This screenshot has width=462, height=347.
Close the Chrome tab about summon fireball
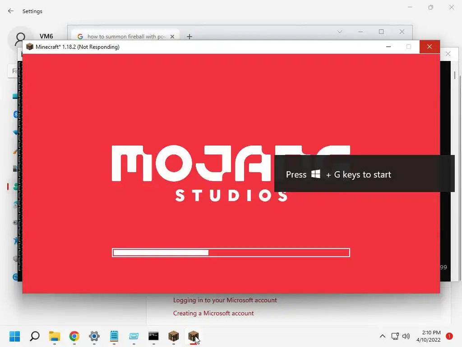[x=172, y=37]
